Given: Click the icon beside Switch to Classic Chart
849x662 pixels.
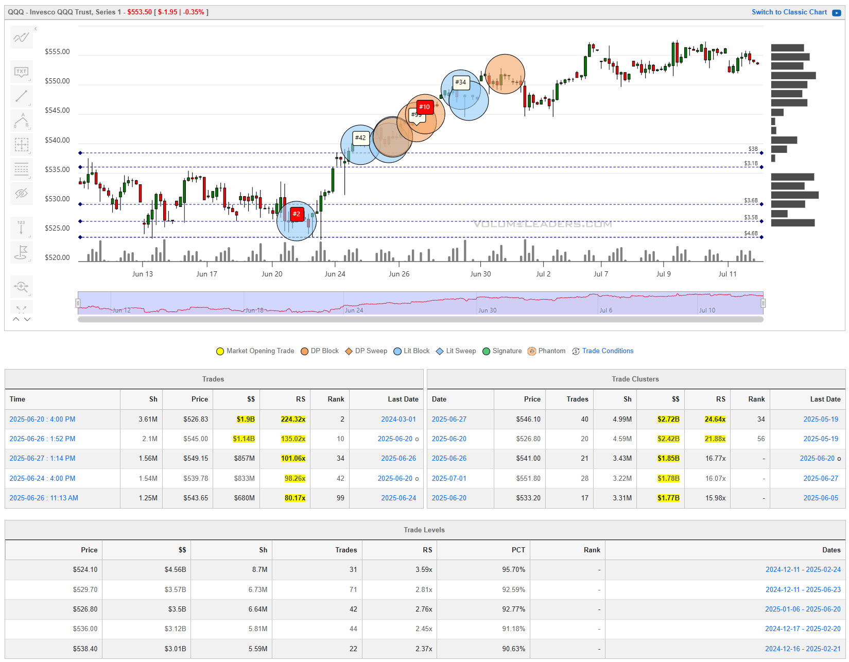Looking at the screenshot, I should tap(837, 12).
